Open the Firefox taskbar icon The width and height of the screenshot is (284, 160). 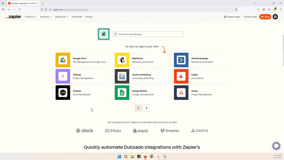click(145, 156)
